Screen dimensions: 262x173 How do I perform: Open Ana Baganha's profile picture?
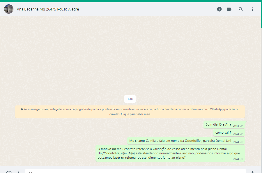[x=9, y=9]
